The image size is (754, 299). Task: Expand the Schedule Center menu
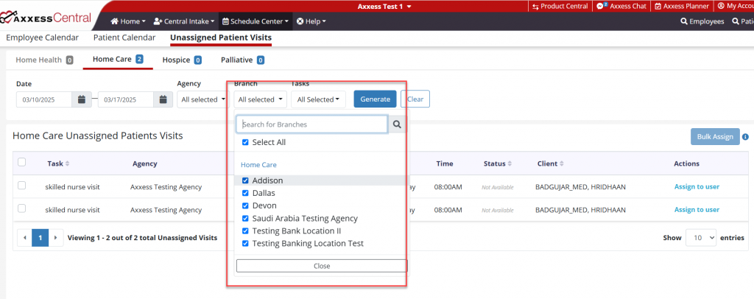255,21
